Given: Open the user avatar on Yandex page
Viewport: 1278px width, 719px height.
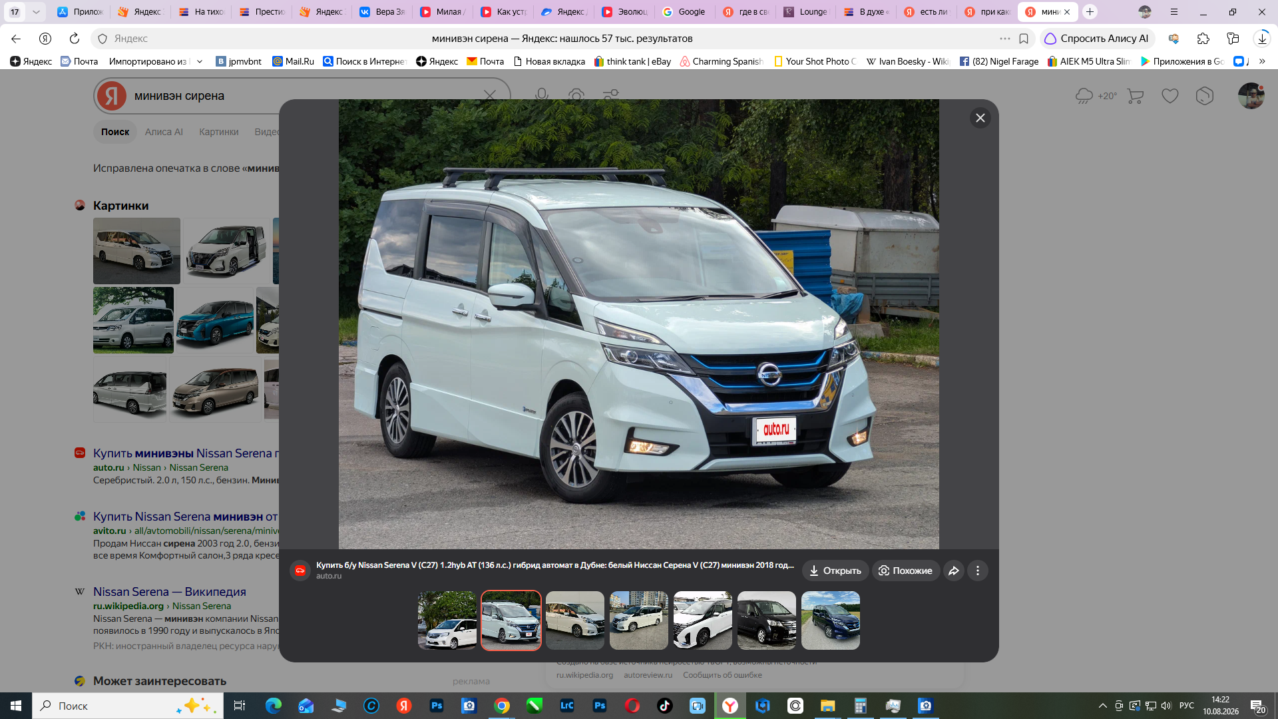Looking at the screenshot, I should (1251, 96).
